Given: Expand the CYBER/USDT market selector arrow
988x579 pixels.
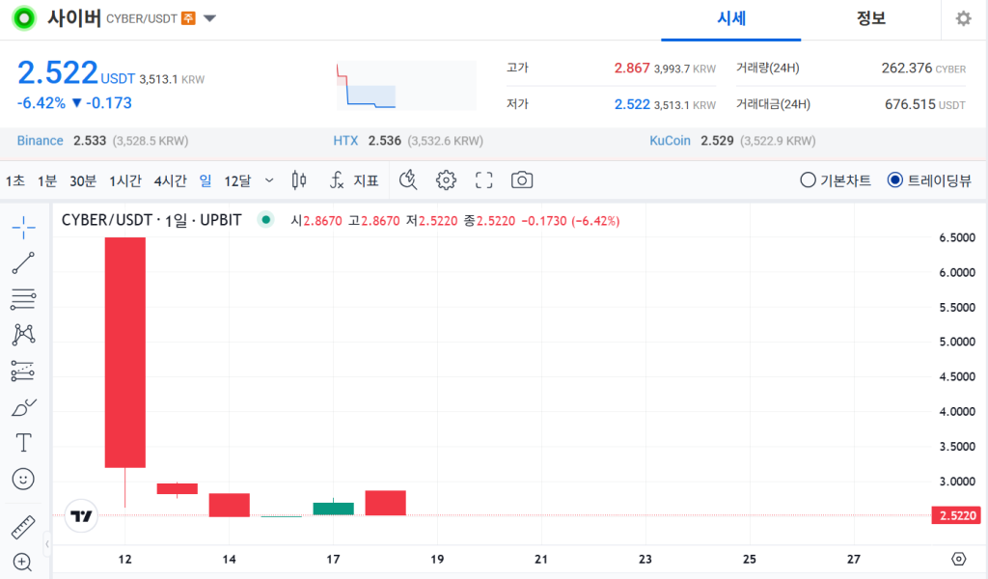Looking at the screenshot, I should (x=210, y=18).
